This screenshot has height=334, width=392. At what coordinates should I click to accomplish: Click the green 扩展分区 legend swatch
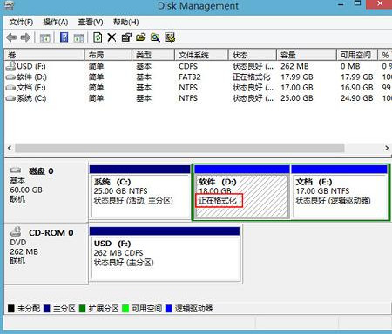tap(83, 309)
